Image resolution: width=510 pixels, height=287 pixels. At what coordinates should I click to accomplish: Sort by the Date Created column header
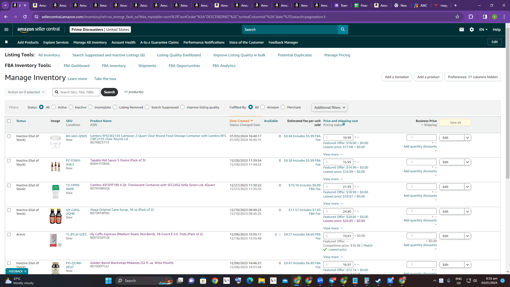(241, 121)
